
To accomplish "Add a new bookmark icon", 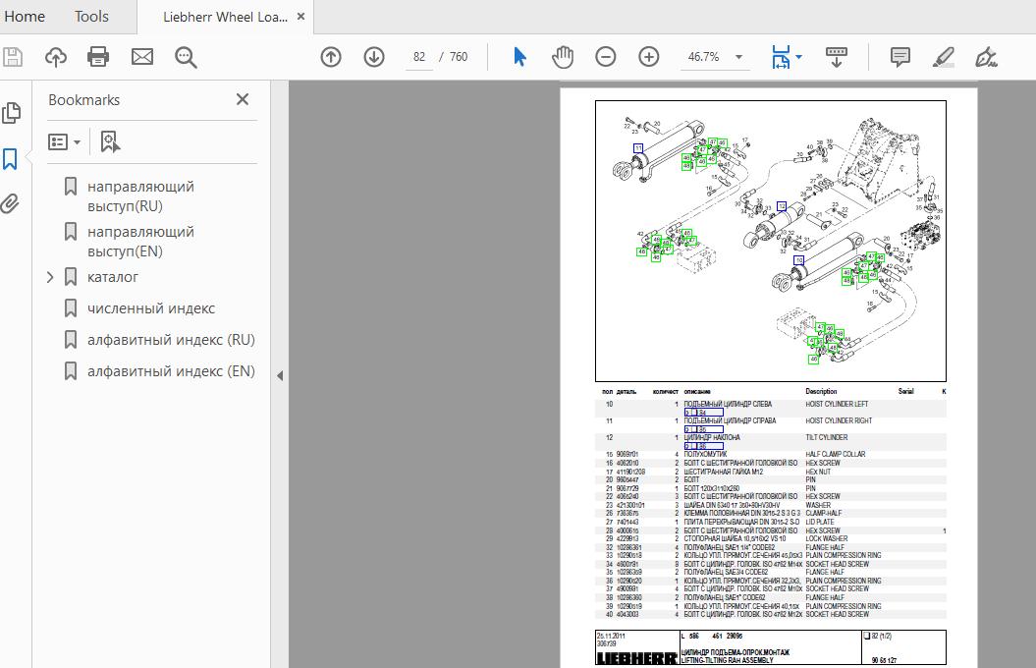I will (x=110, y=142).
